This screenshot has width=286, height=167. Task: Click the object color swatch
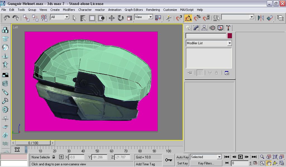point(230,36)
